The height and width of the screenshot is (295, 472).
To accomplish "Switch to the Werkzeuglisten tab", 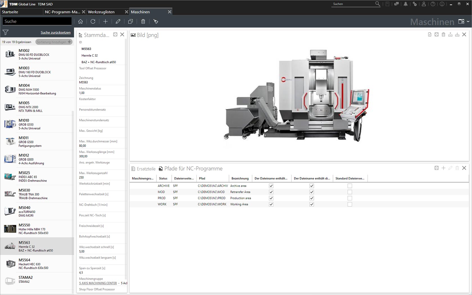I will 101,12.
